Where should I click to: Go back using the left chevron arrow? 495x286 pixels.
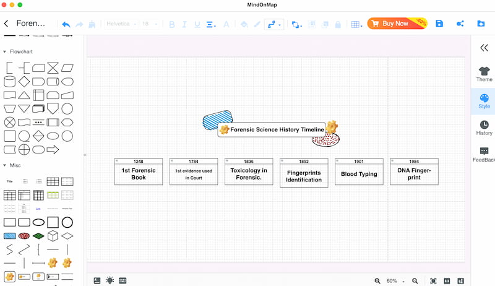[6, 24]
